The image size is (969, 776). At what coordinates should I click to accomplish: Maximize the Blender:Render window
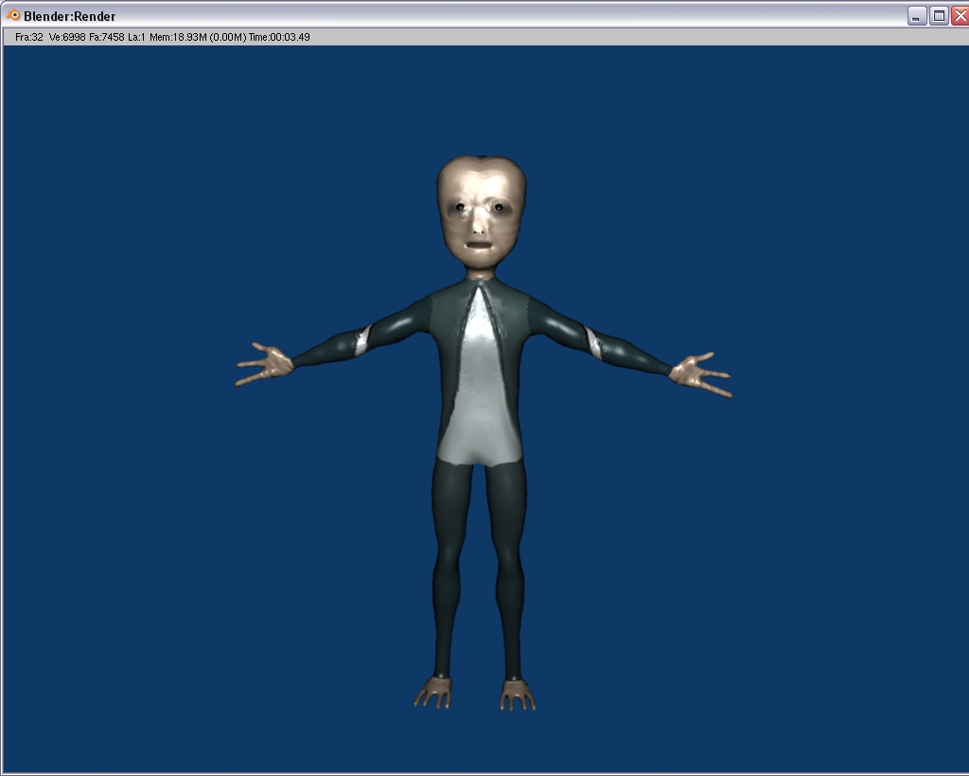click(939, 16)
